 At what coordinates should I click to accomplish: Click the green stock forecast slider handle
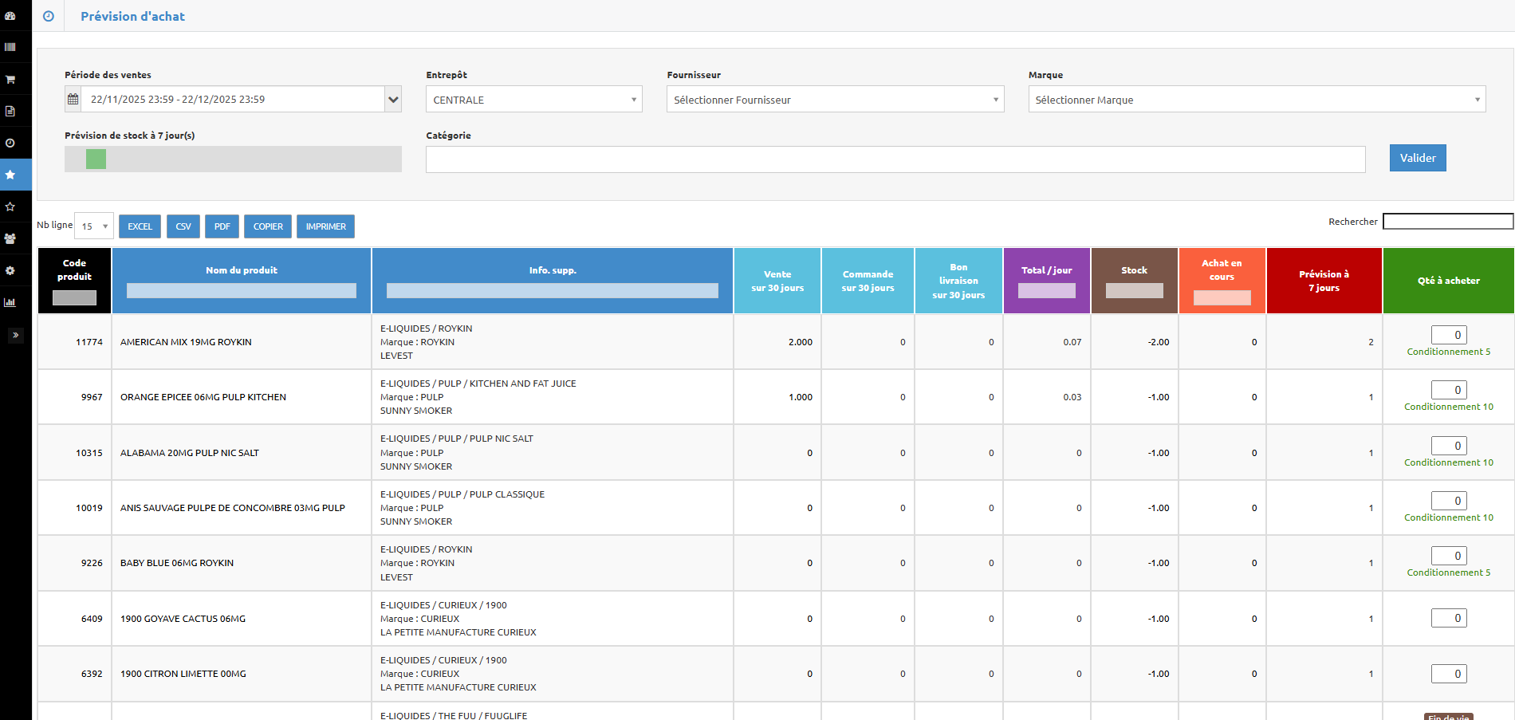coord(96,159)
